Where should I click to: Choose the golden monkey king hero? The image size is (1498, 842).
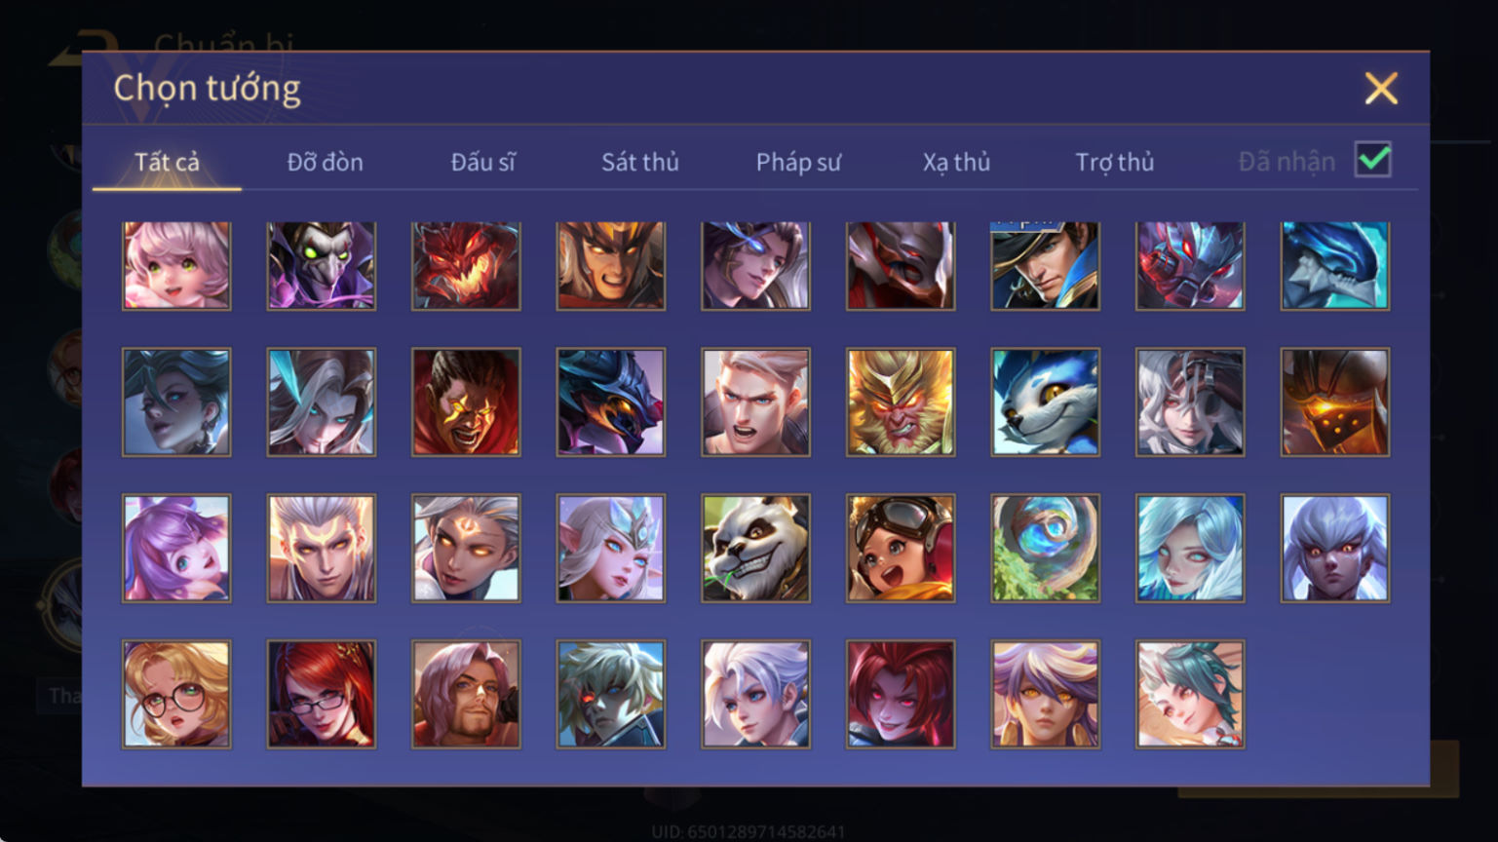tap(901, 402)
